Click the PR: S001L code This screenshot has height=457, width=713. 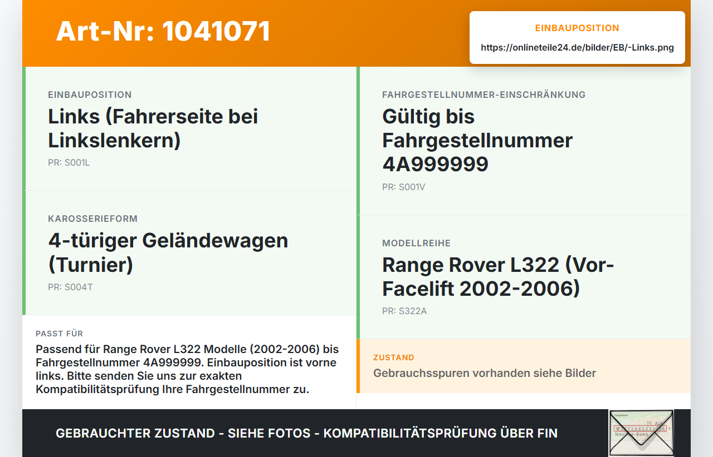69,163
